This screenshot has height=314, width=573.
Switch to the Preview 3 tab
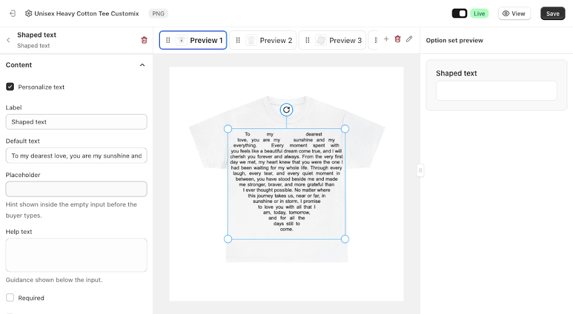(332, 40)
